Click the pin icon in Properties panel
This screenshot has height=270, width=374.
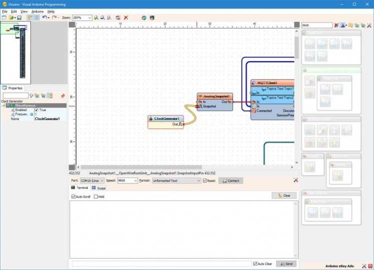click(62, 95)
